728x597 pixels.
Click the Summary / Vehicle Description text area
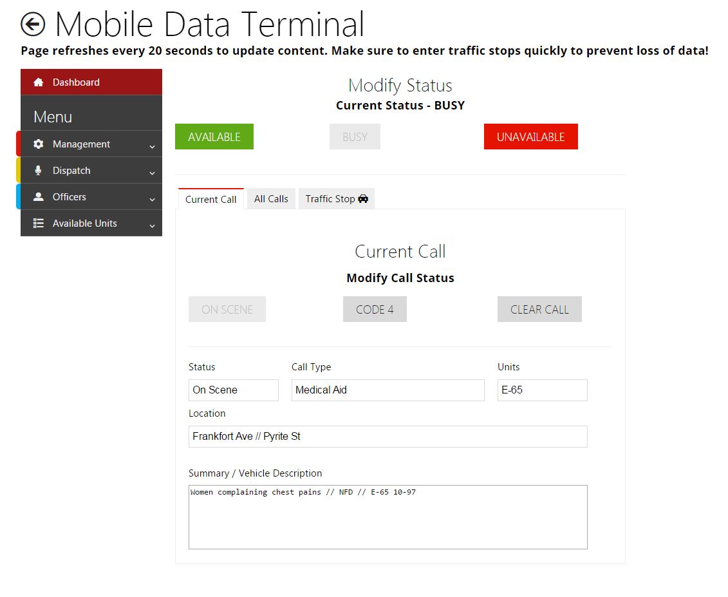[387, 517]
